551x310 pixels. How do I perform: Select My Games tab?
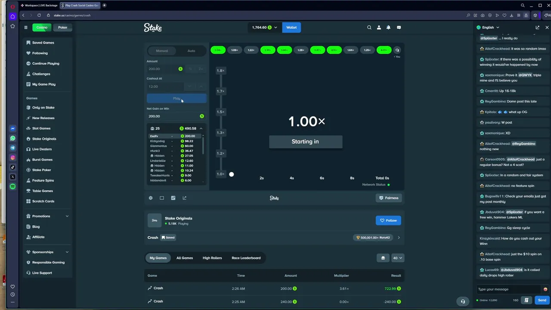pos(158,258)
